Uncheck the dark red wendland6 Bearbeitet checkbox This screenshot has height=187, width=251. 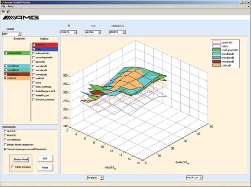tap(5, 74)
